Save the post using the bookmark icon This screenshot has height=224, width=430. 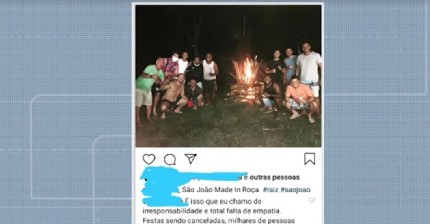310,159
